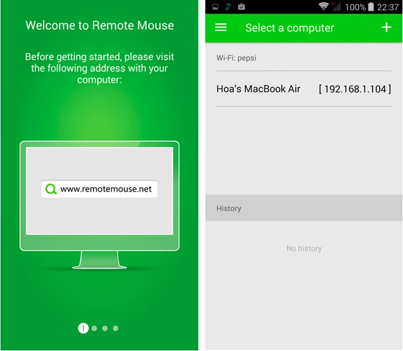
Task: Tap the picture notification icon in status bar
Action: [215, 7]
